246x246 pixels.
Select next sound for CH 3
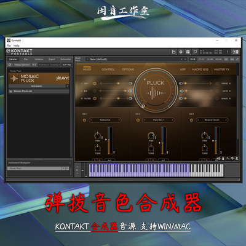click(226, 120)
